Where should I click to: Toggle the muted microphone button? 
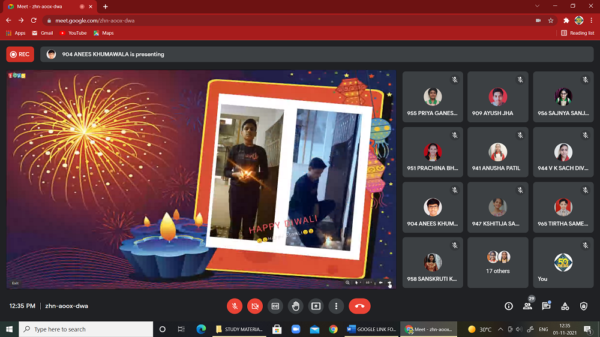pyautogui.click(x=235, y=306)
